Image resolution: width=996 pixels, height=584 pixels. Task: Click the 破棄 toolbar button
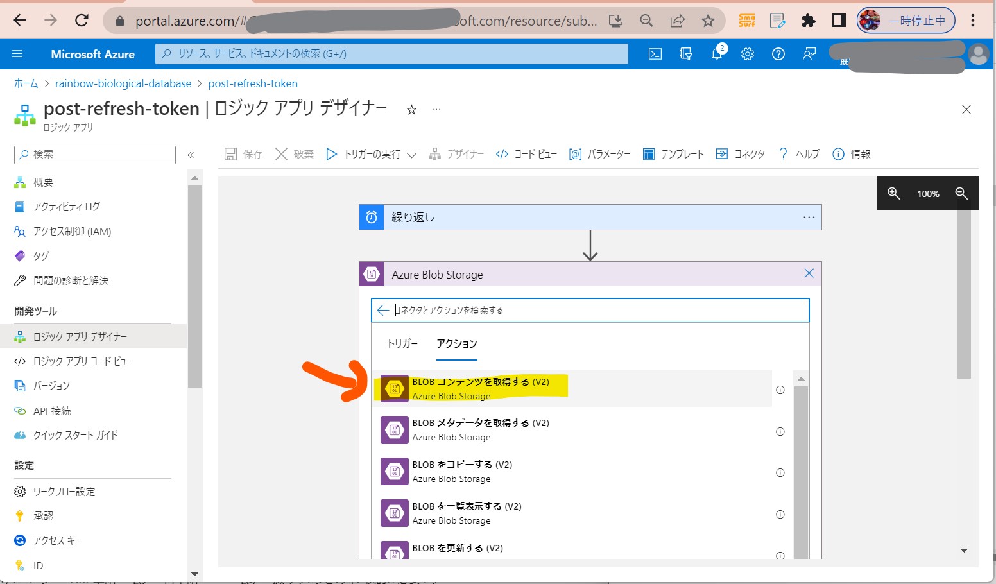(x=294, y=154)
